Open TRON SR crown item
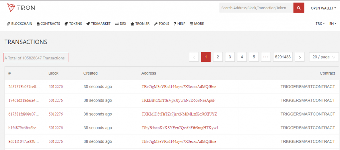340x150 pixels. [140, 24]
